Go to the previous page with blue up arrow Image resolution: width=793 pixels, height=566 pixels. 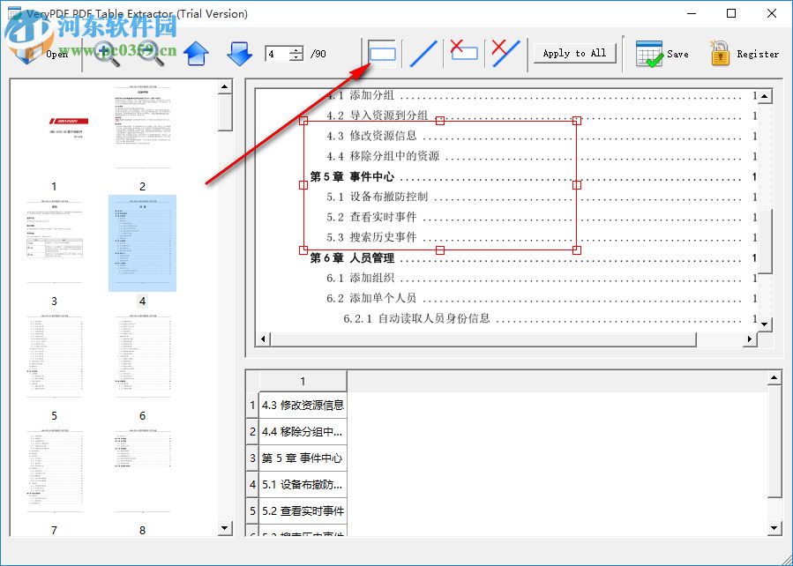click(x=196, y=53)
